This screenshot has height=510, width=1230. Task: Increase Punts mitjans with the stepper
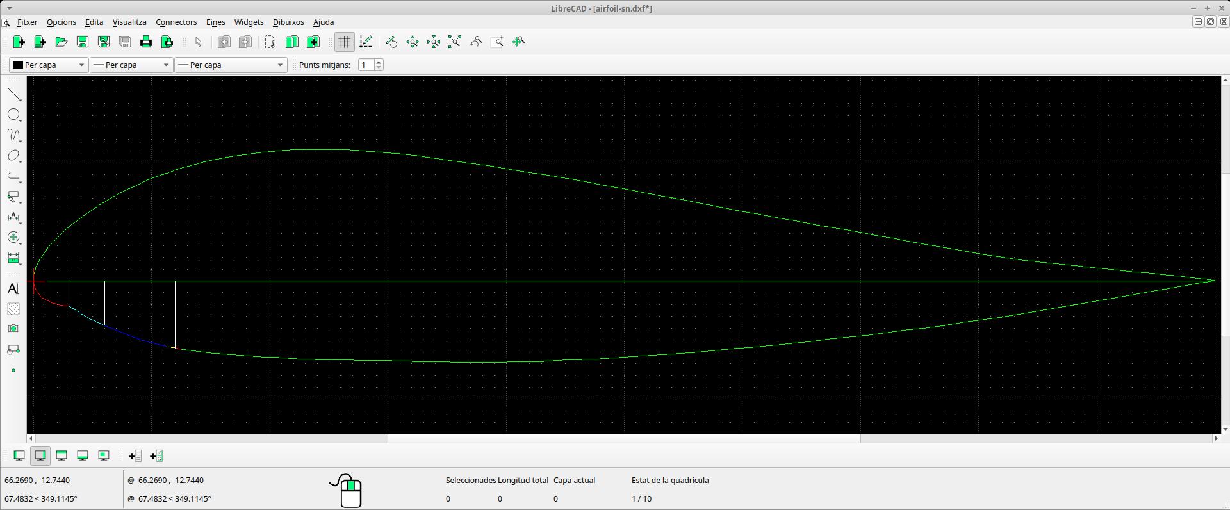(x=379, y=62)
